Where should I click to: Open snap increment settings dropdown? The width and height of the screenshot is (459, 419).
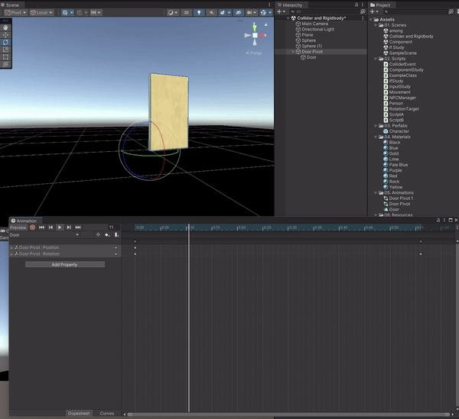pyautogui.click(x=96, y=12)
